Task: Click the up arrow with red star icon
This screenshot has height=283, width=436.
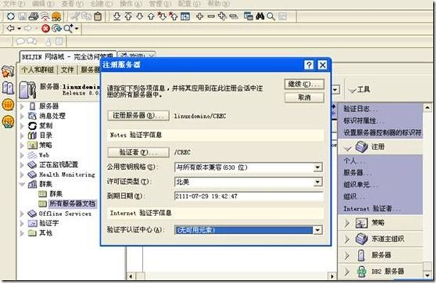Action: point(174,16)
